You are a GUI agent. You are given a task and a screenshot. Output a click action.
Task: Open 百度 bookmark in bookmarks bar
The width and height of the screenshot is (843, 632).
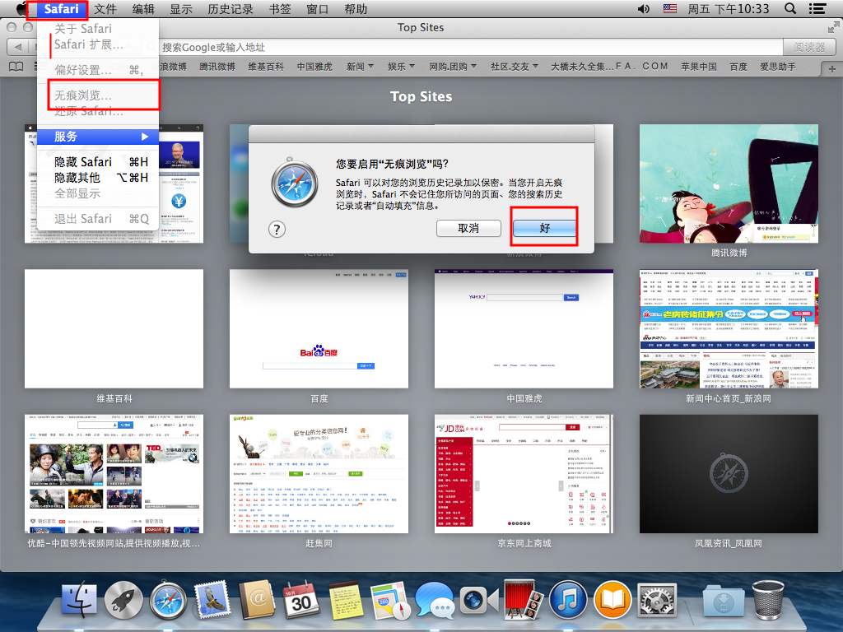(x=738, y=66)
